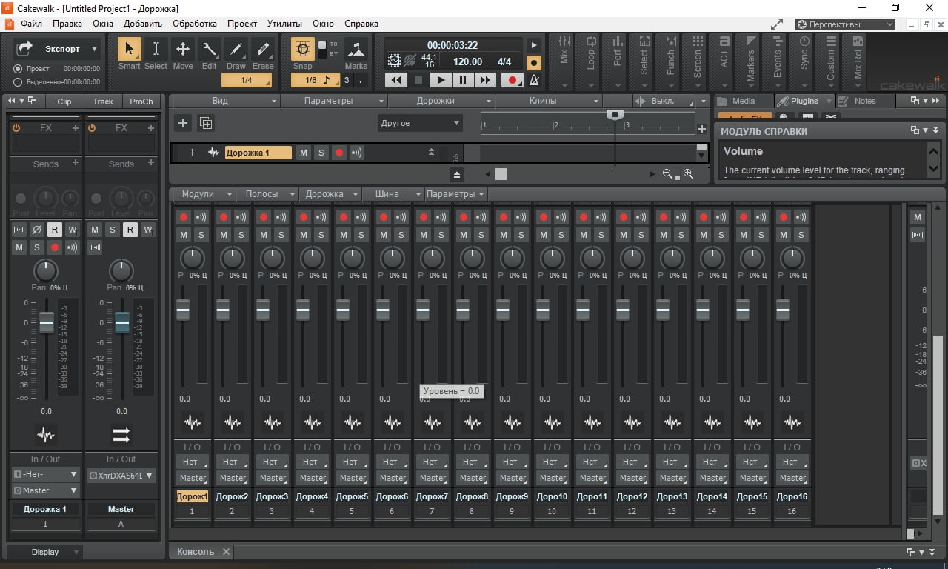Open the Клипы track view menu
The height and width of the screenshot is (569, 948).
[549, 101]
